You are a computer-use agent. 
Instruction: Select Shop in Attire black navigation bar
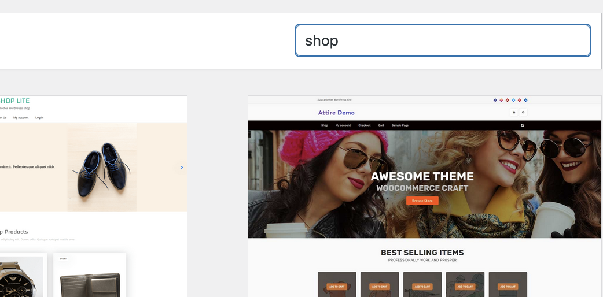point(325,125)
